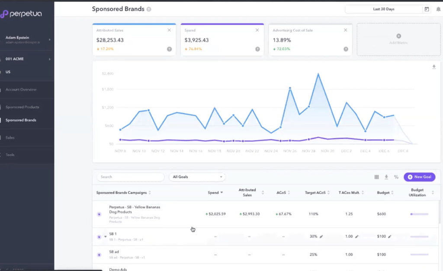
Task: Add a new metric card
Action: click(398, 39)
